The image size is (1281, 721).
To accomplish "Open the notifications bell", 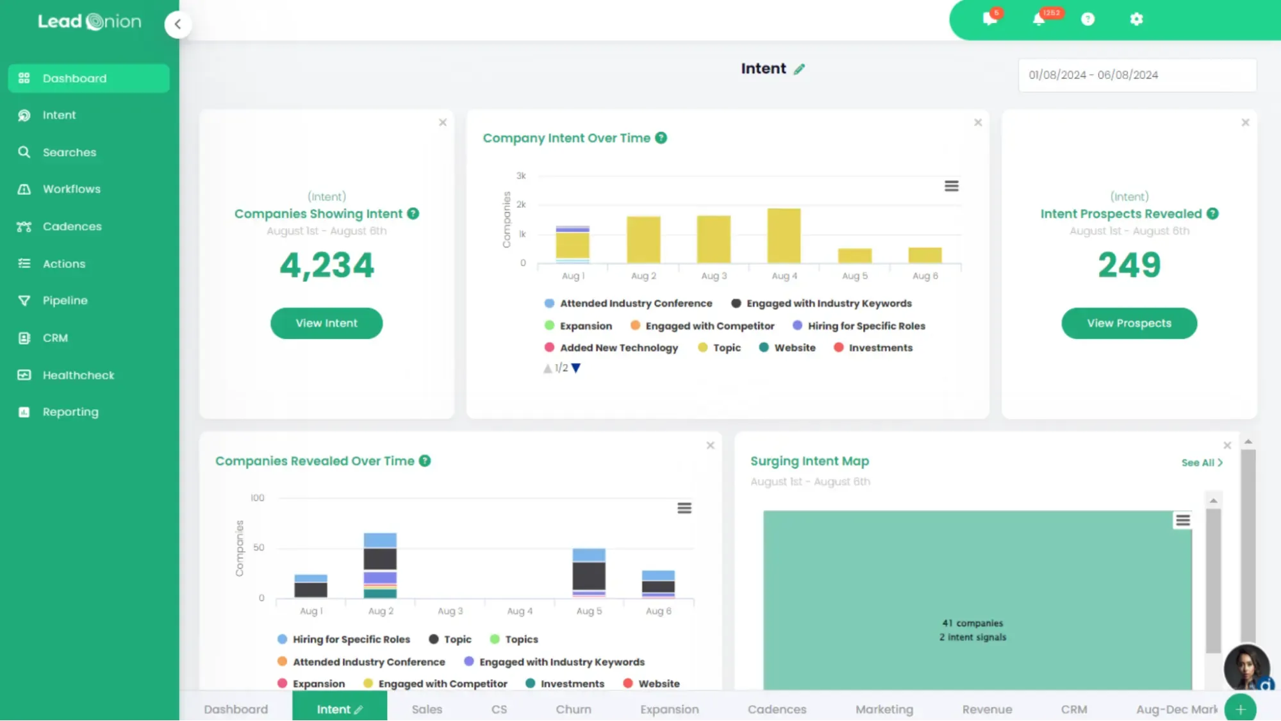I will pyautogui.click(x=1039, y=19).
